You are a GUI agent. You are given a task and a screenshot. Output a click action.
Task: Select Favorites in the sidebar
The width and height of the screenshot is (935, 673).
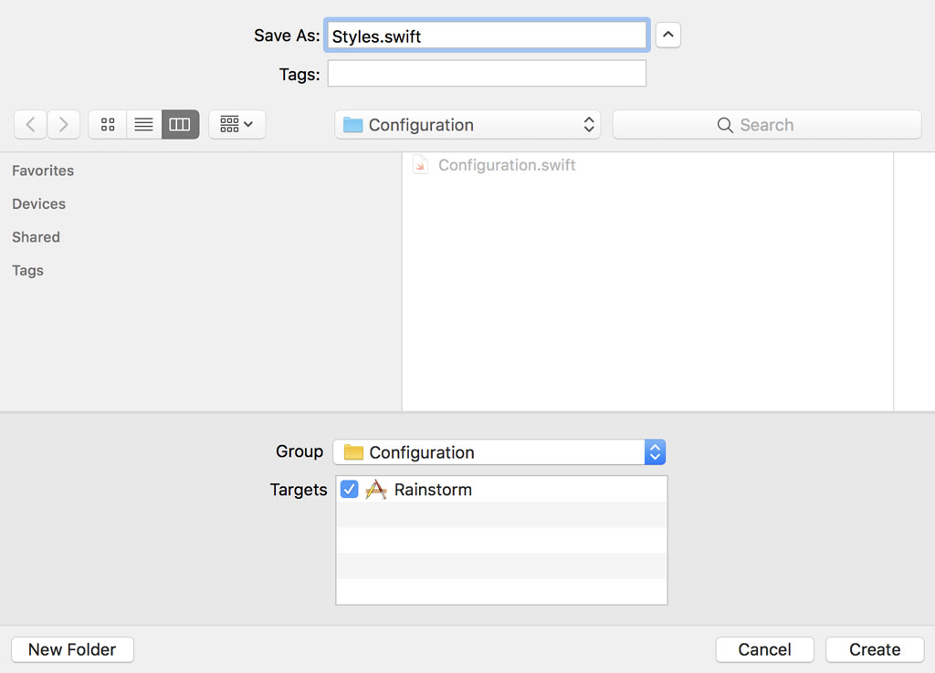(42, 171)
